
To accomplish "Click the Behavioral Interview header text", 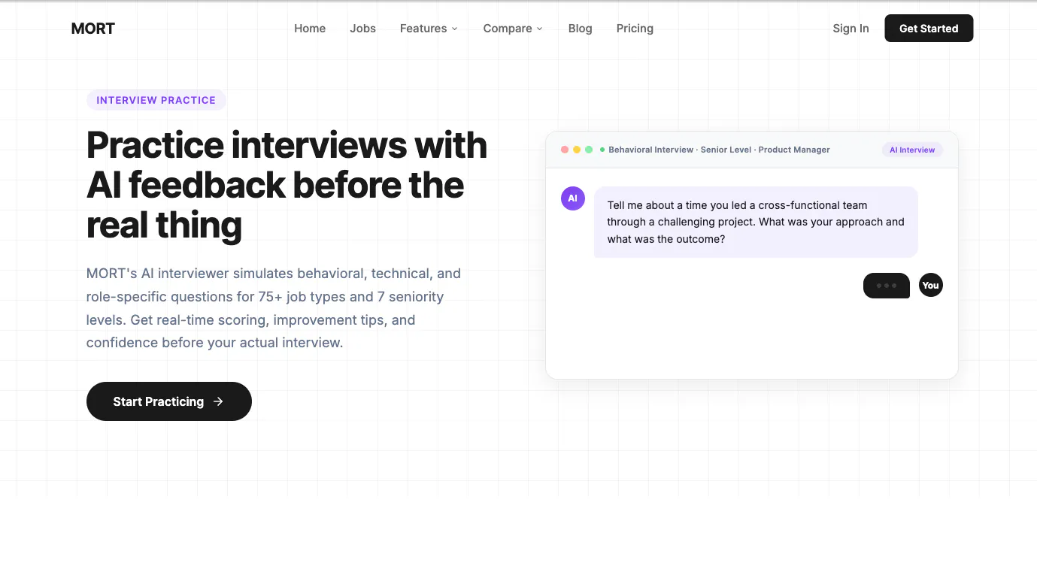I will coord(719,150).
